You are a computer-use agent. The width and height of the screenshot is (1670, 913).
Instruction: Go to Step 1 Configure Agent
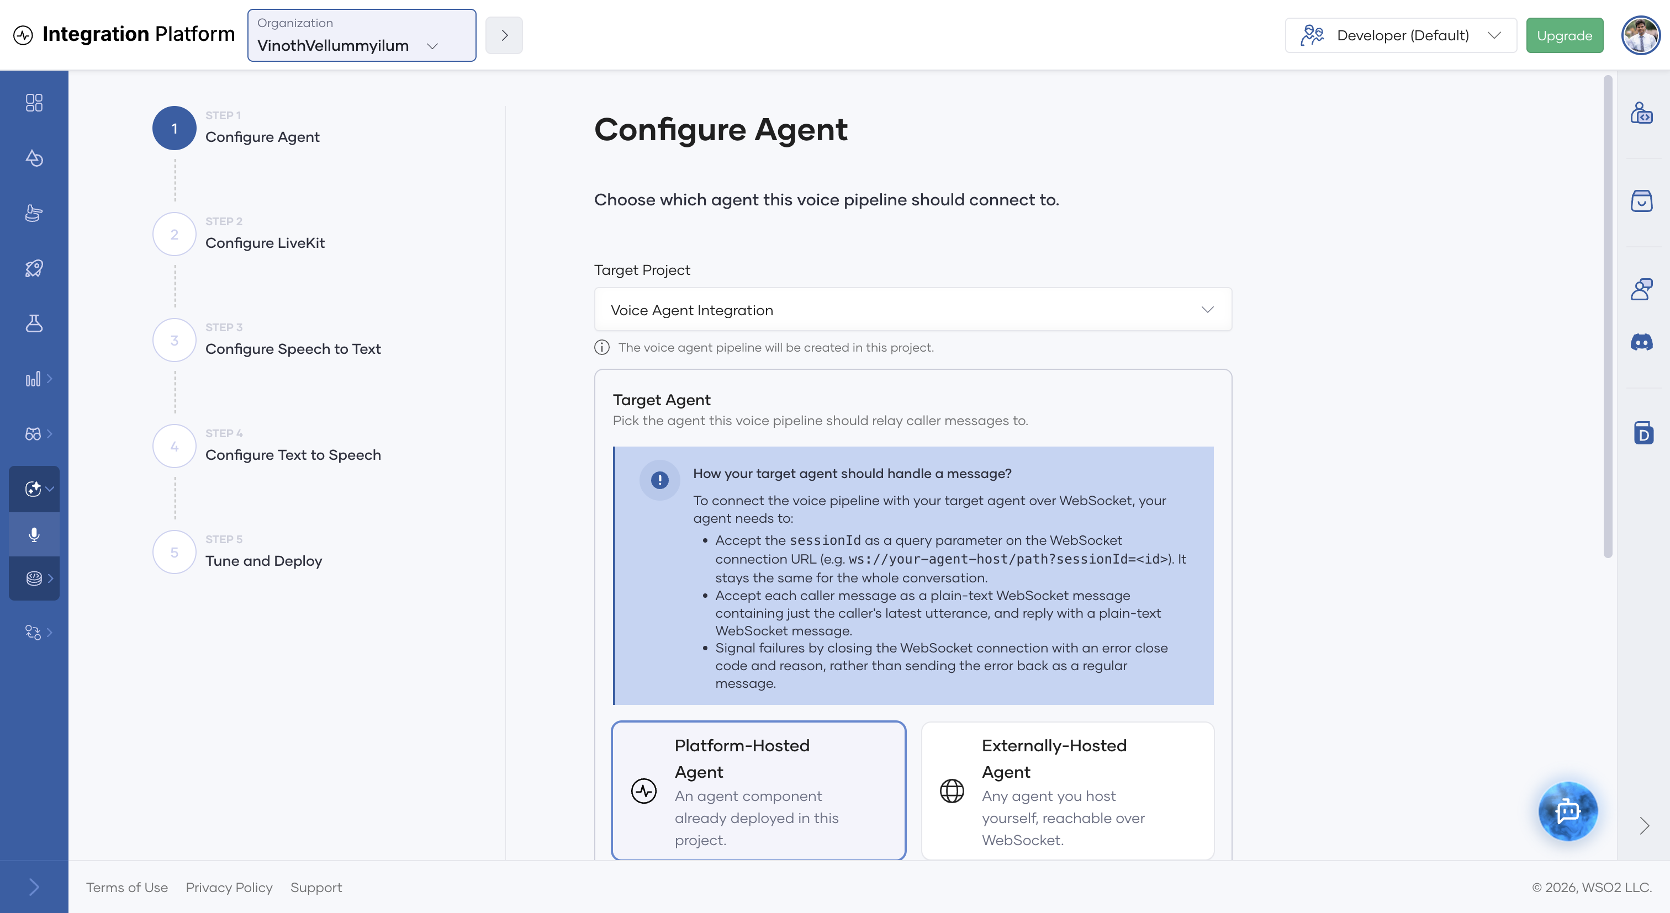(236, 128)
